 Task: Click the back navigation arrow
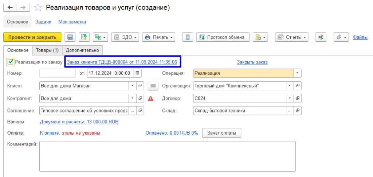click(x=10, y=8)
